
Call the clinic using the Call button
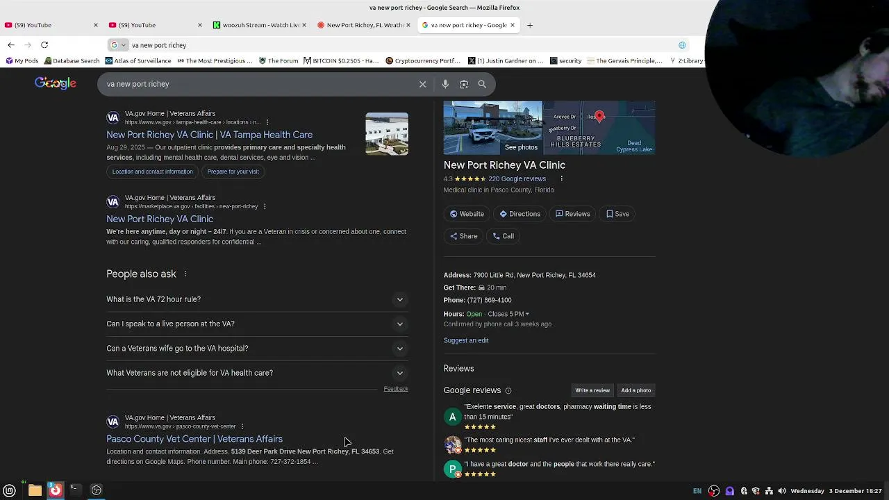point(503,236)
